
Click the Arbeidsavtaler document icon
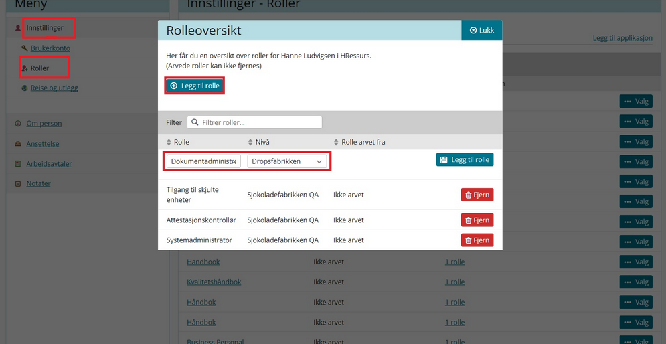pyautogui.click(x=18, y=164)
